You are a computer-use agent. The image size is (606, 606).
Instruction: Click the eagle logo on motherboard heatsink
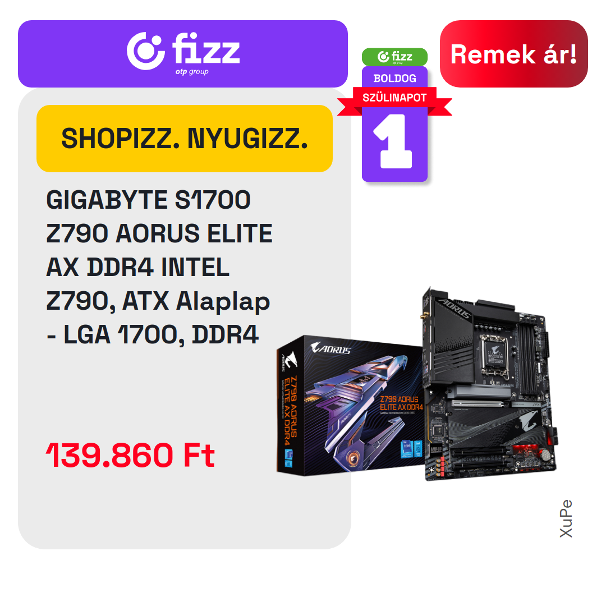point(529,420)
